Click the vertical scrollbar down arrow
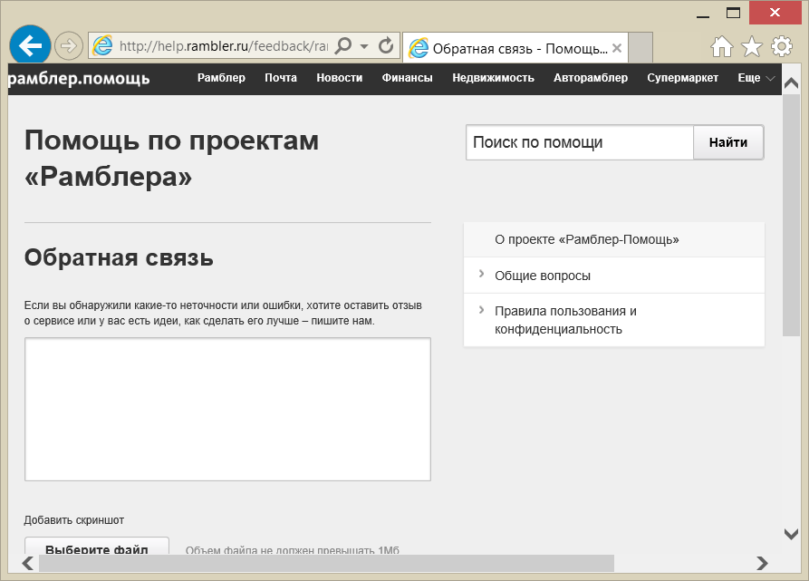 (x=791, y=534)
